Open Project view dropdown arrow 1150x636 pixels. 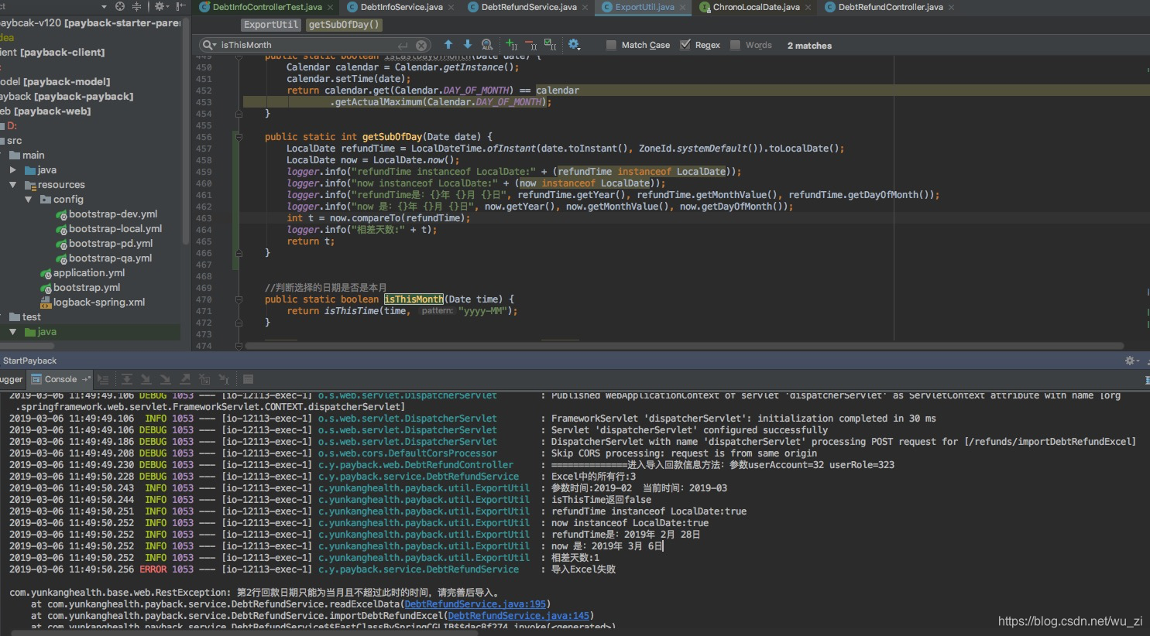point(104,6)
